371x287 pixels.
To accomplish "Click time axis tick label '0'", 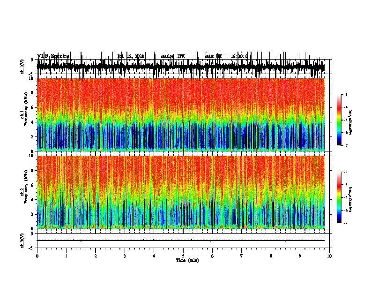I will pos(37,256).
